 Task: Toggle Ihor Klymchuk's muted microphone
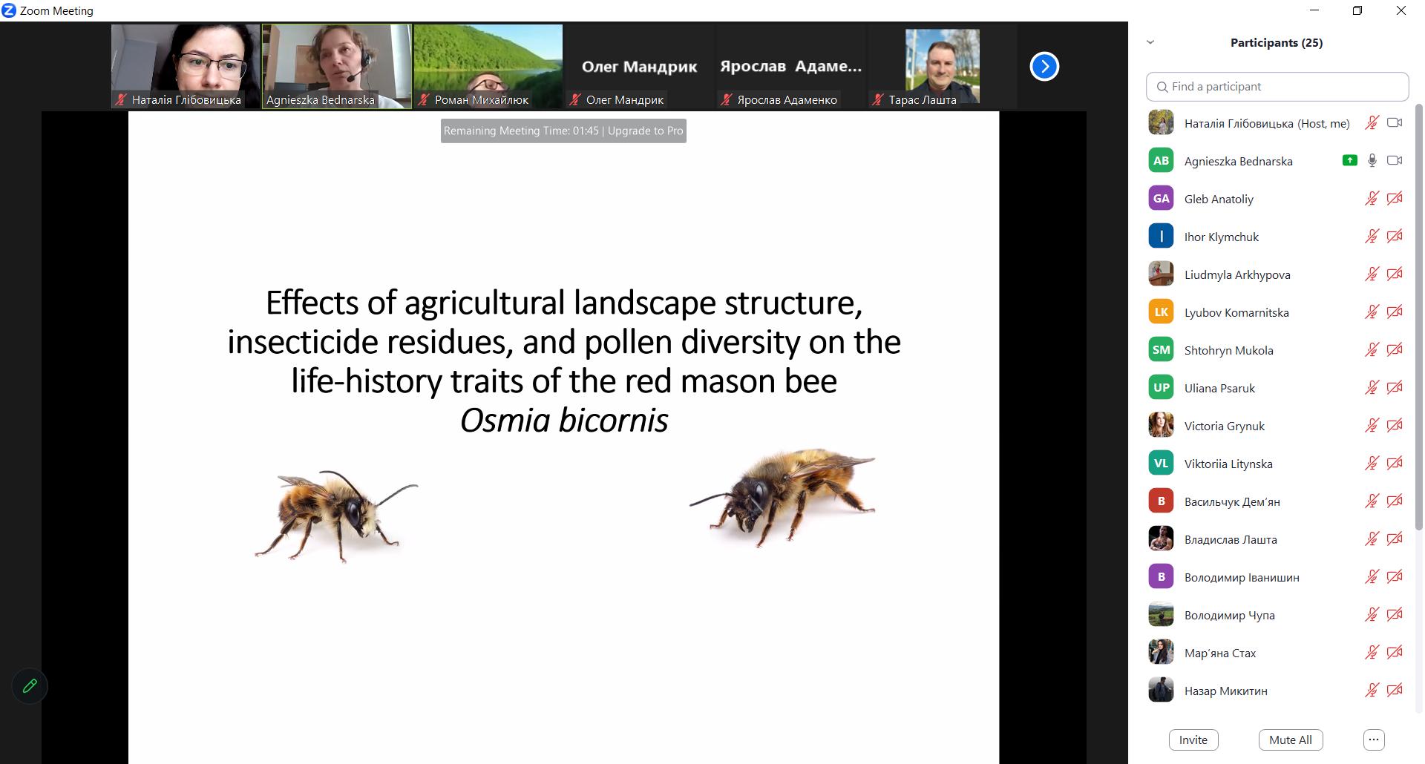[1372, 237]
